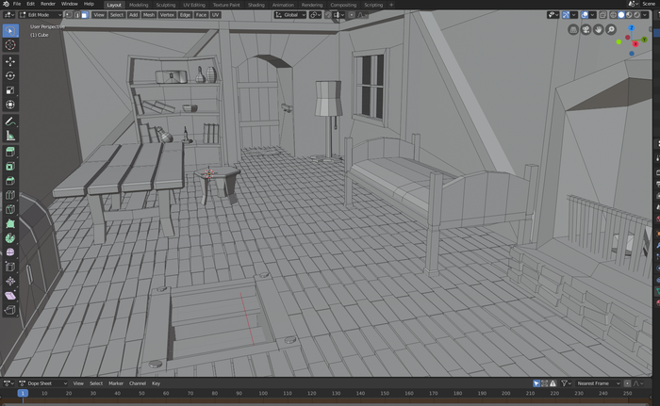Pick the Rotate tool
The width and height of the screenshot is (660, 406).
click(10, 75)
